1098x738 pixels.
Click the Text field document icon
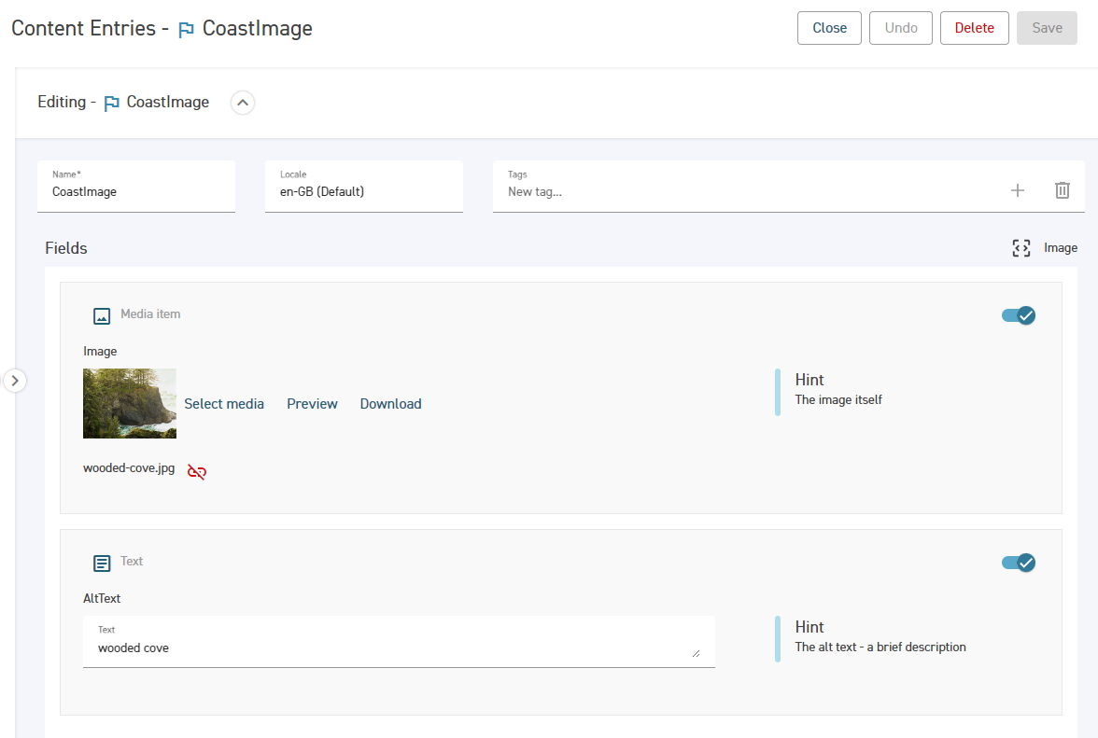pyautogui.click(x=102, y=563)
